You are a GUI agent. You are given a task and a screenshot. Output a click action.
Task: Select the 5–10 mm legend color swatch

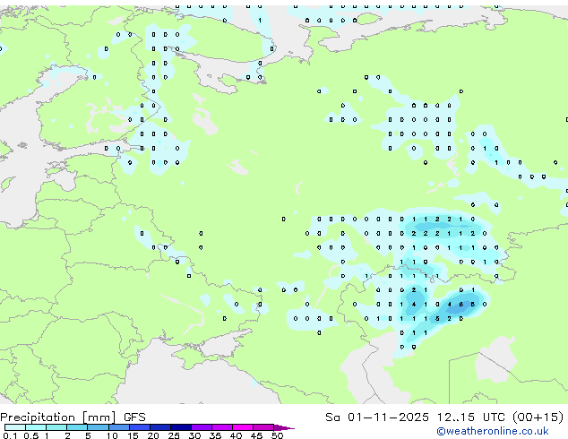coord(98,427)
